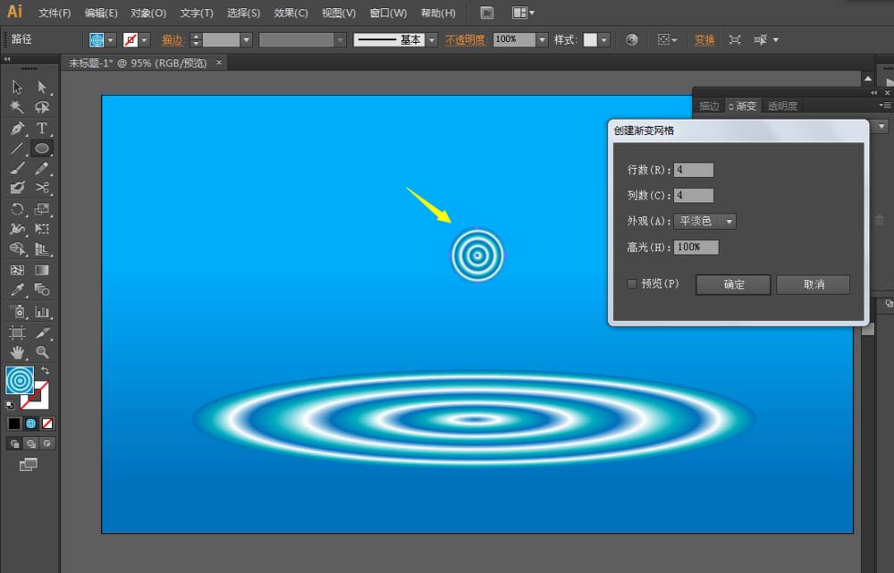894x573 pixels.
Task: Select the Slice tool
Action: point(42,333)
